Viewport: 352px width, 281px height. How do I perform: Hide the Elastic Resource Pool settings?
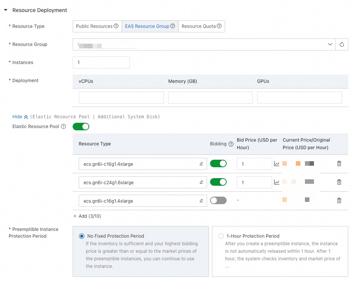coord(20,117)
